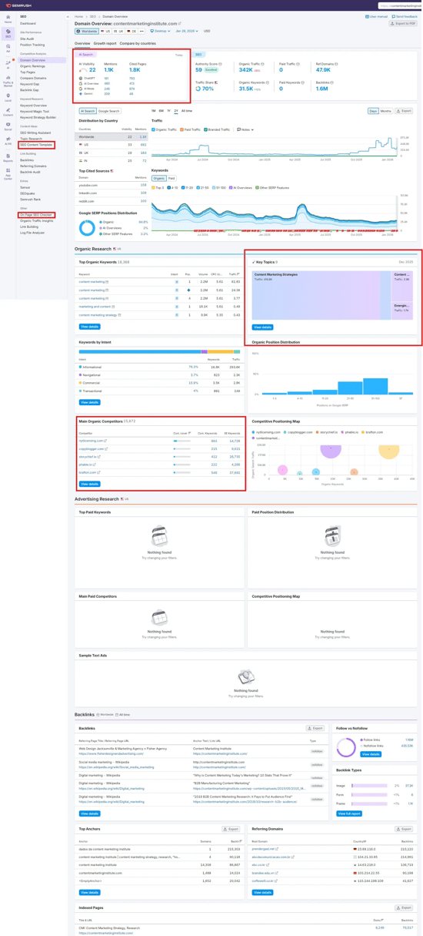Click the Export icon in Backlinks panel

(315, 728)
